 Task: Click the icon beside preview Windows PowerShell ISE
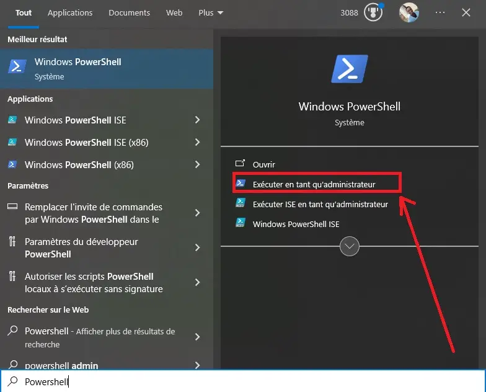(x=241, y=223)
